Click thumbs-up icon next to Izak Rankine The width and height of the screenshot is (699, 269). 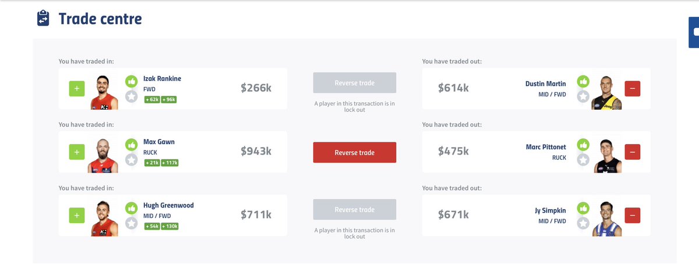[x=132, y=81]
